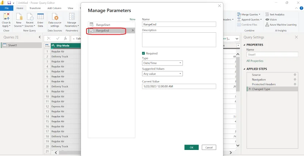
Task: Click the query Name field Sheet1
Action: [272, 54]
